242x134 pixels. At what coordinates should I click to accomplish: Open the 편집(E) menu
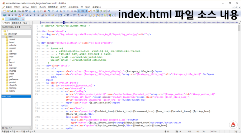17,7
